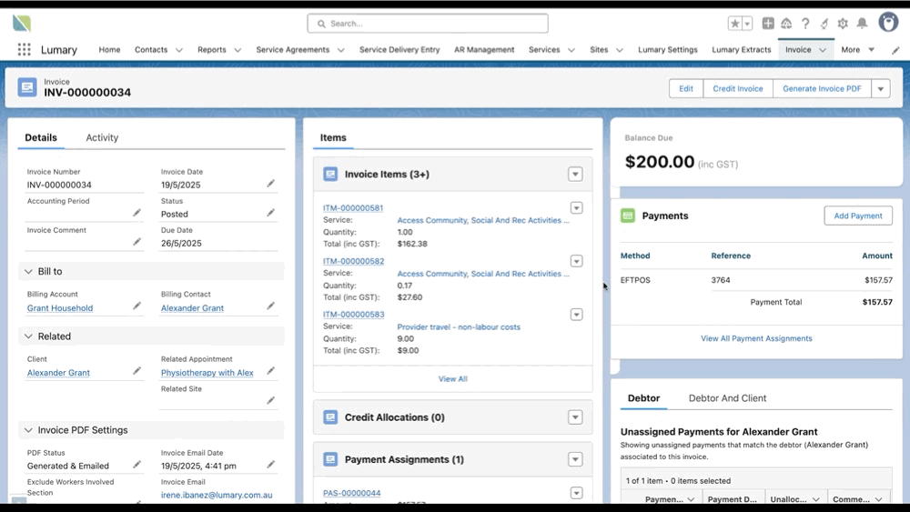Collapse the Bill to section
This screenshot has height=512, width=910.
point(29,272)
